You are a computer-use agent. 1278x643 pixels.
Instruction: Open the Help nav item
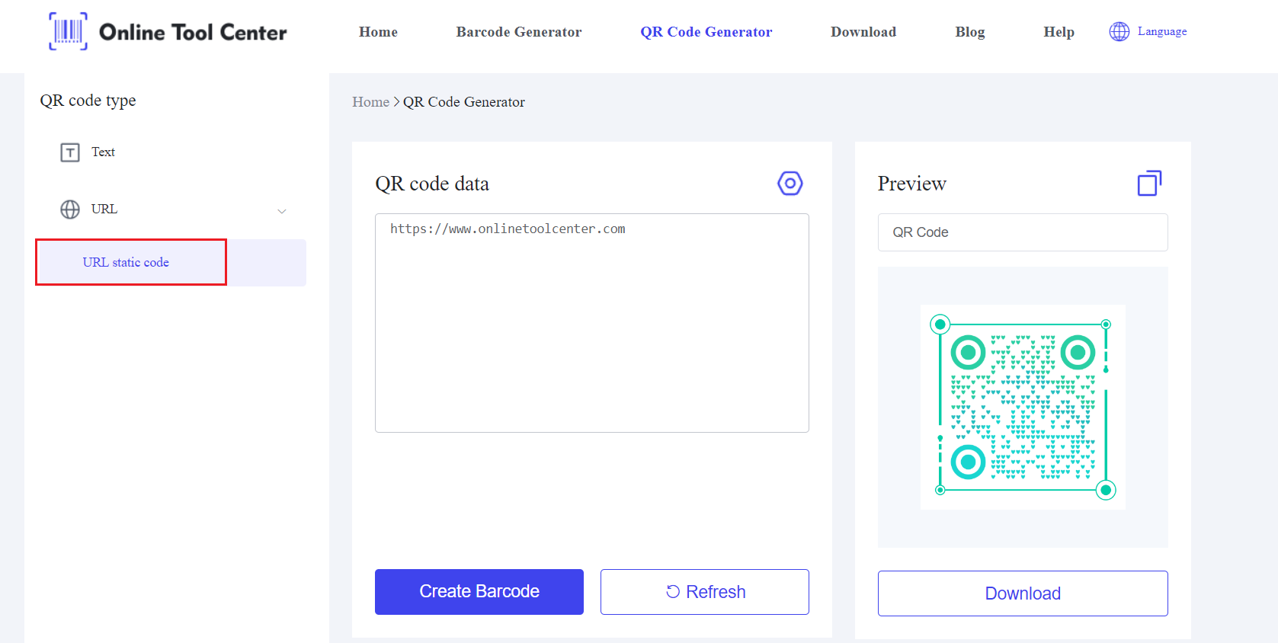pyautogui.click(x=1059, y=32)
